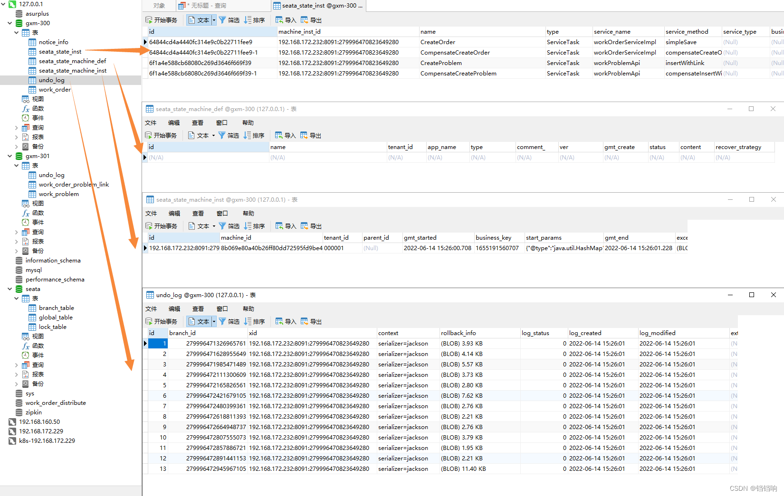Expand the backup node under gxm-300
The image size is (784, 496).
tap(17, 147)
